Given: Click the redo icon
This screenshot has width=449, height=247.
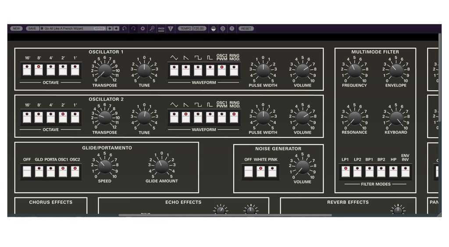Looking at the screenshot, I should (x=133, y=28).
